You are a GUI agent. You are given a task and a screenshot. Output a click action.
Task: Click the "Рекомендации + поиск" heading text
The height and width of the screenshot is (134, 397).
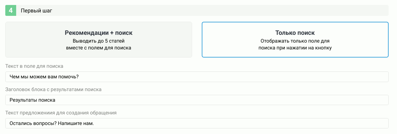(99, 33)
